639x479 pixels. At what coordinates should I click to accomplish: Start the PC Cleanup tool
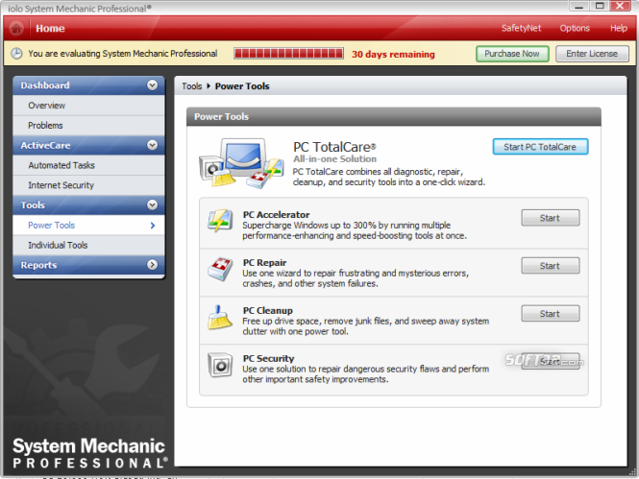[x=551, y=314]
